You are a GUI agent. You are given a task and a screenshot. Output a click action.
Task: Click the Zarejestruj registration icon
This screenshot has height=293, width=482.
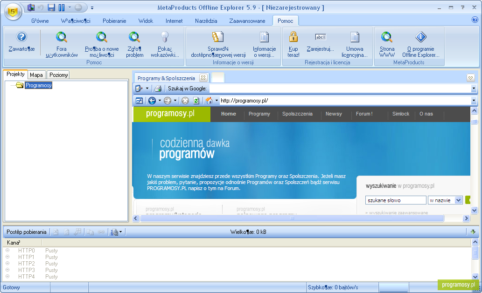click(320, 37)
